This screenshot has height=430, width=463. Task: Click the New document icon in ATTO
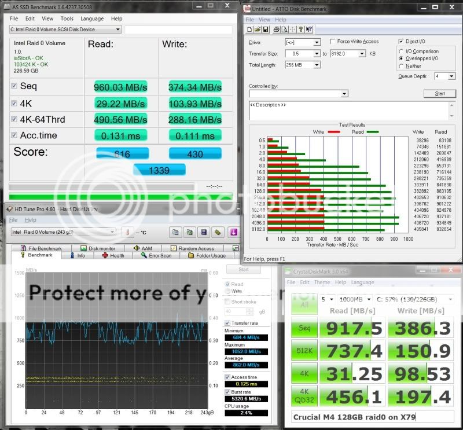249,30
